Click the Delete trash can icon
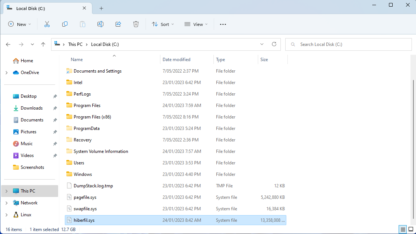 136,24
